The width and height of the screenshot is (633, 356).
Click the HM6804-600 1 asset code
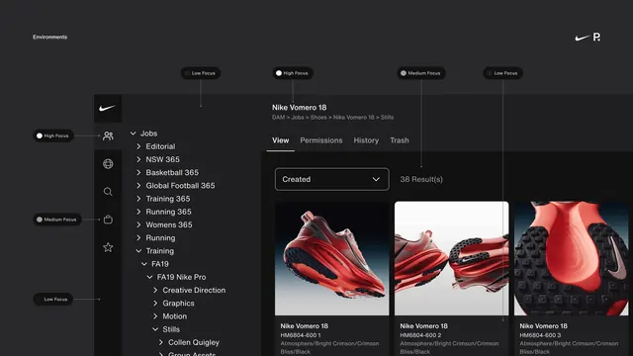pos(301,335)
